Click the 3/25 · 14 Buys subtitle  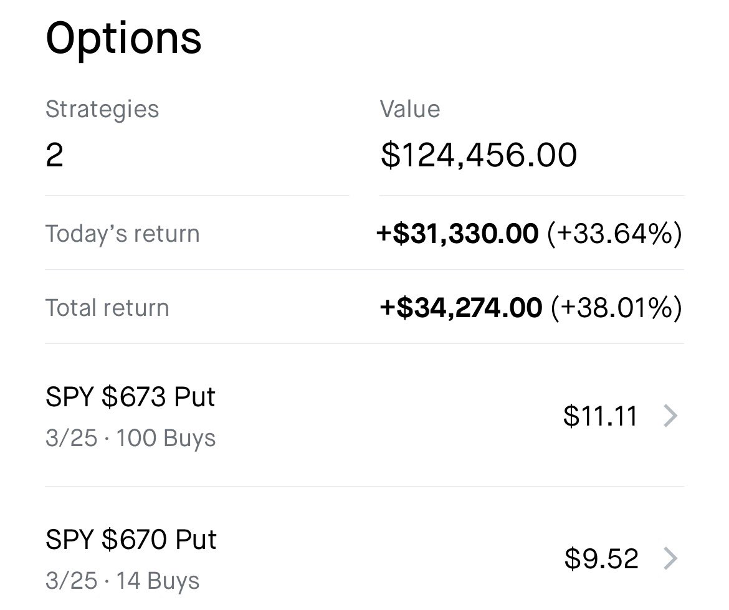(x=123, y=581)
